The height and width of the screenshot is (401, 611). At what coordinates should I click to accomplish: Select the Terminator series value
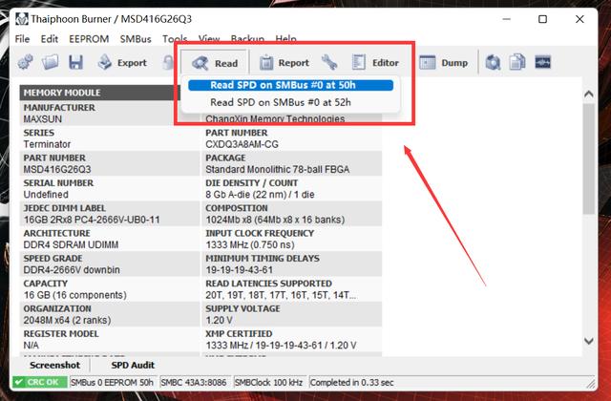tap(47, 144)
